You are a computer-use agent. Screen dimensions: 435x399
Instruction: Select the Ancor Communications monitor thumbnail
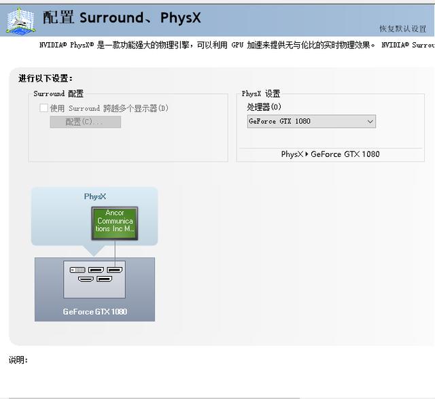pyautogui.click(x=115, y=224)
